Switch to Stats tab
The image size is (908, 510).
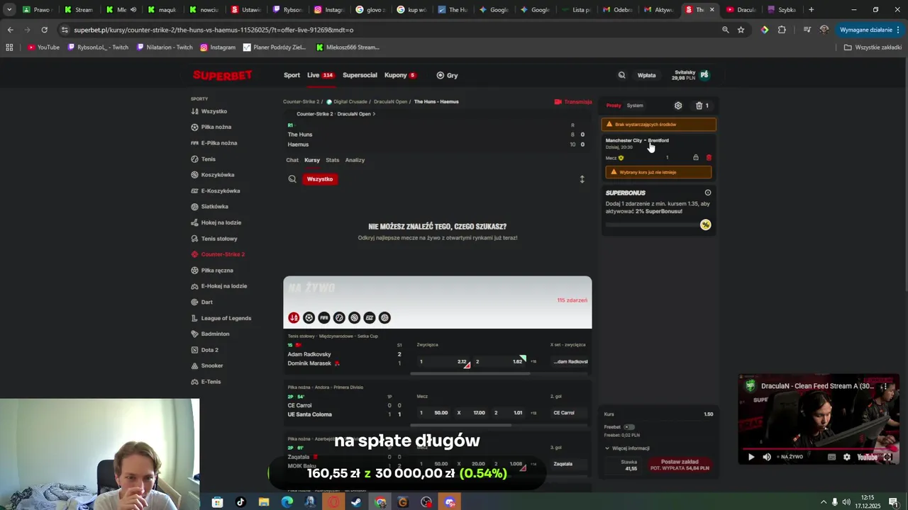point(332,160)
